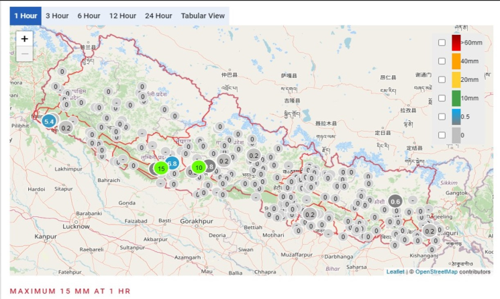Click the green 10mm color swatch
500x299 pixels.
[456, 98]
